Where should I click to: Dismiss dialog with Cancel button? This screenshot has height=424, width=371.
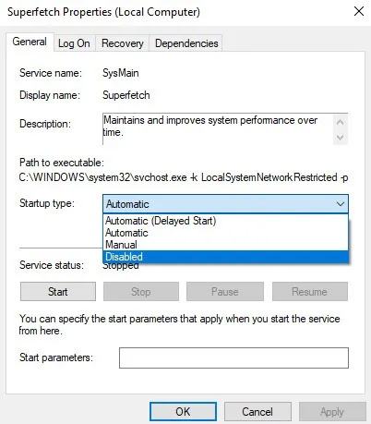click(257, 412)
